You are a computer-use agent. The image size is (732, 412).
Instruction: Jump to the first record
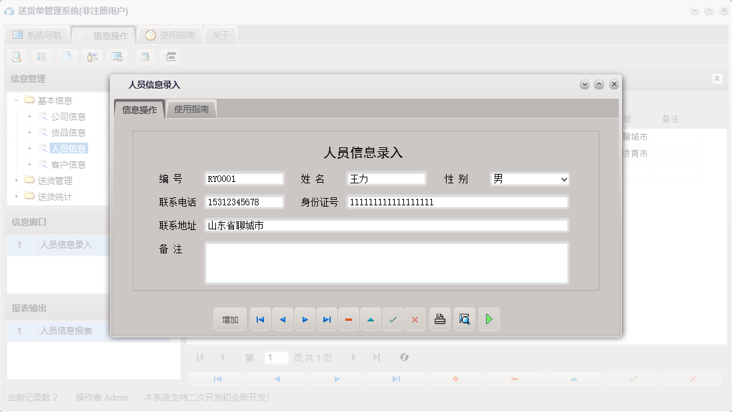click(x=260, y=319)
